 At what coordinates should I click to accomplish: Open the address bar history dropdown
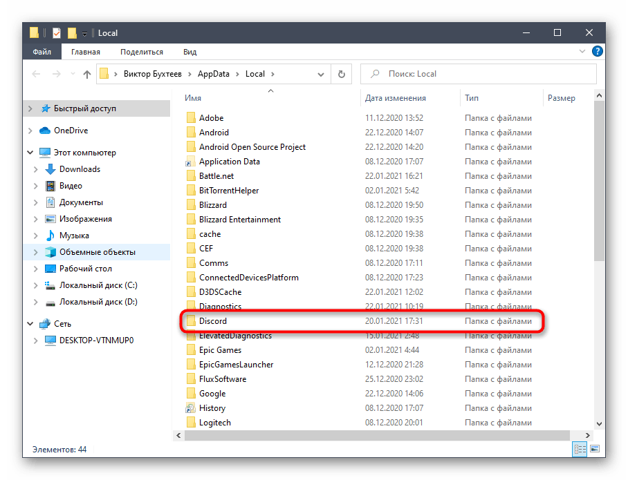coord(322,74)
